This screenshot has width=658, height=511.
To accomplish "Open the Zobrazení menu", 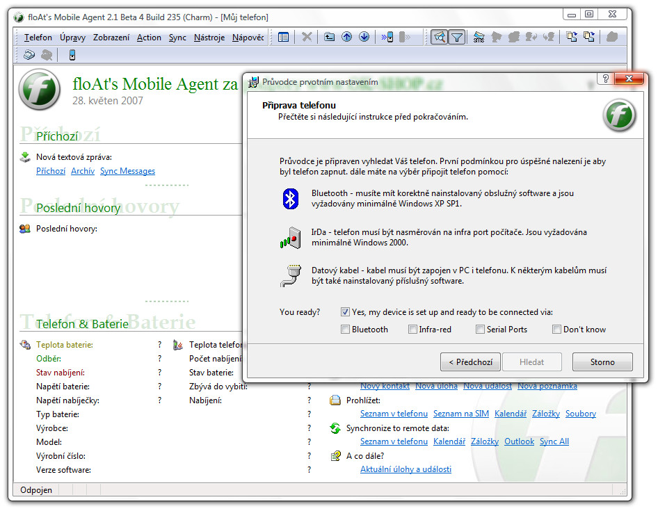I will pos(111,38).
